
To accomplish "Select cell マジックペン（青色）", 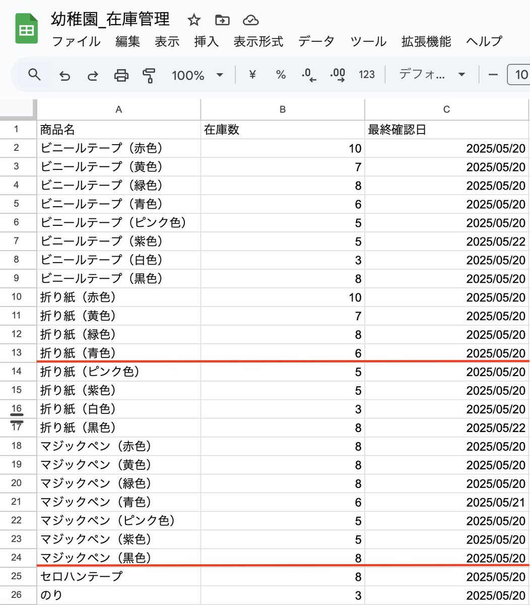I will (119, 502).
